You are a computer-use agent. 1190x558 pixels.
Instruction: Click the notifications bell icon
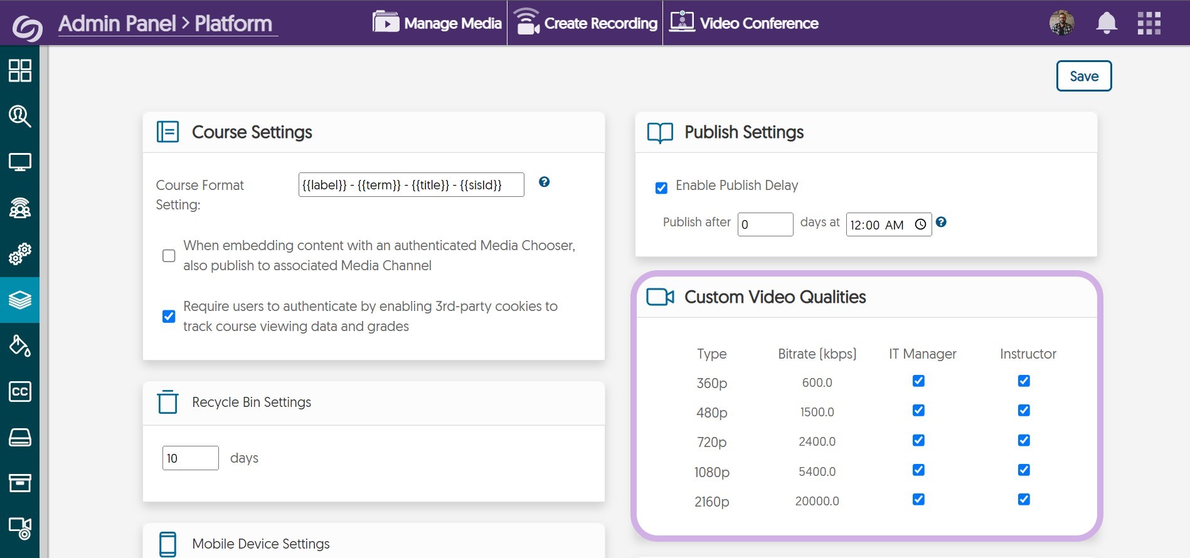coord(1106,23)
